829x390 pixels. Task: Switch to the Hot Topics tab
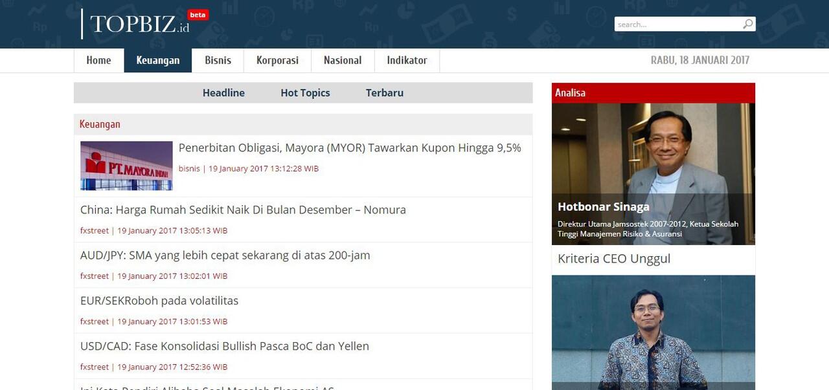tap(305, 92)
